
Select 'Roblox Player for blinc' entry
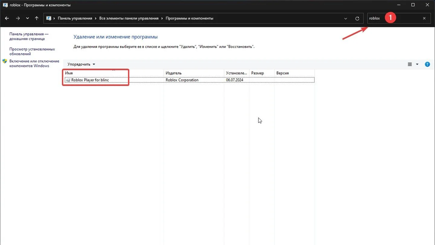coord(189,80)
